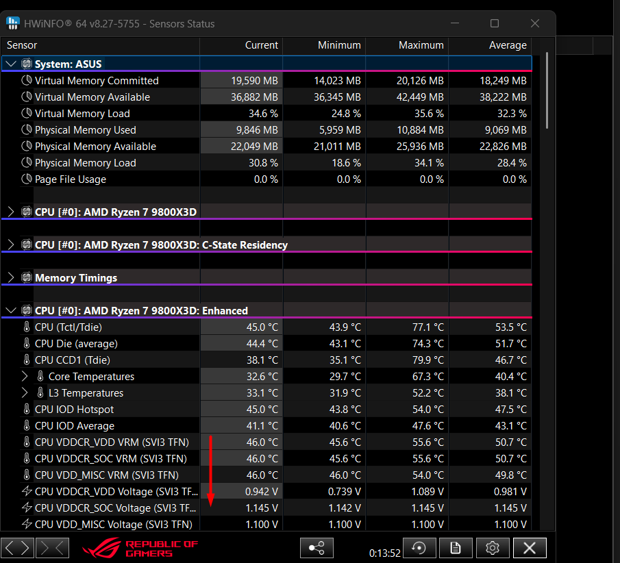Select the Physical Memory Available row label
The image size is (620, 563).
(95, 147)
